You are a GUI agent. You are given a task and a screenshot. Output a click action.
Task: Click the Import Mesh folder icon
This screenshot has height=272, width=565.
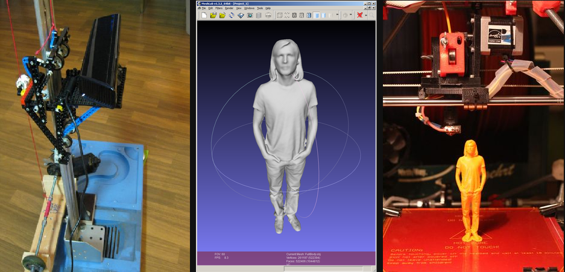(x=222, y=15)
